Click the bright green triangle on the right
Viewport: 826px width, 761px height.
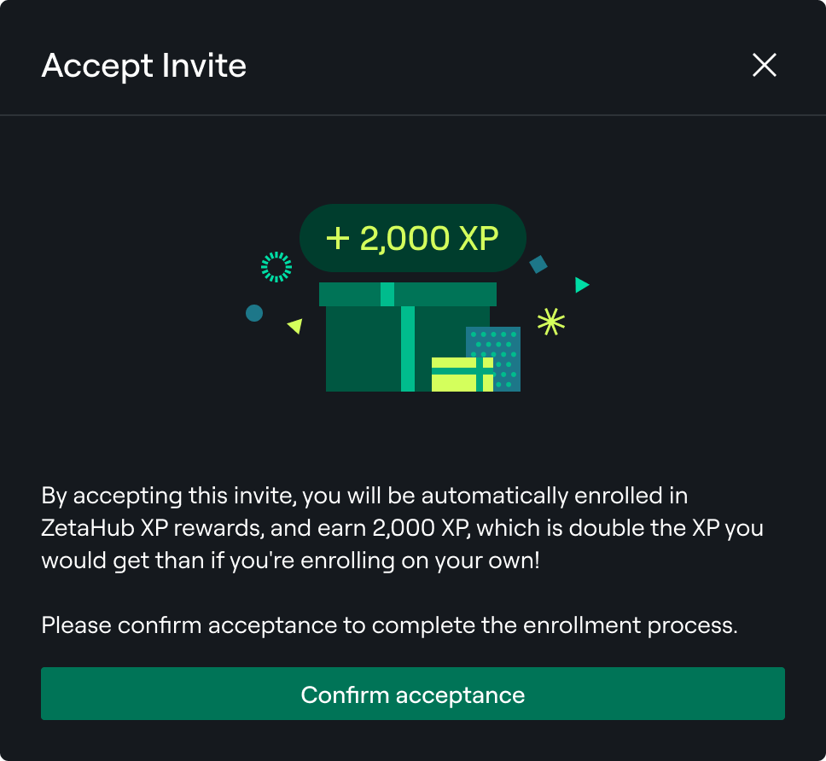tap(581, 285)
